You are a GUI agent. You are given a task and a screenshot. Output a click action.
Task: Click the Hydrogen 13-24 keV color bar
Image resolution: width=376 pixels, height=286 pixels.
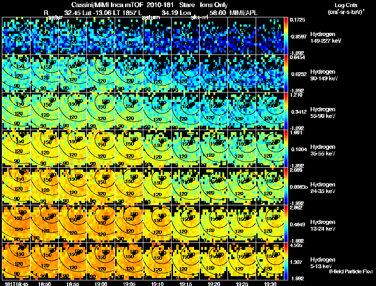point(286,224)
